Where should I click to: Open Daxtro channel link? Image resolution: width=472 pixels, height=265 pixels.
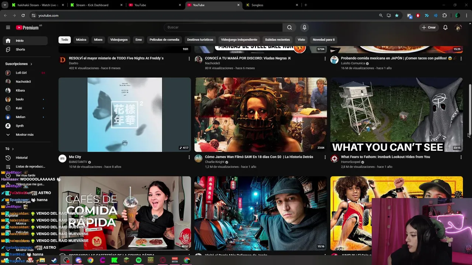pos(73,63)
